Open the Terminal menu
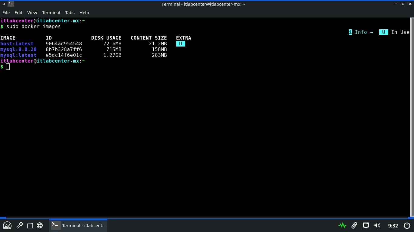This screenshot has height=232, width=414. [x=51, y=13]
